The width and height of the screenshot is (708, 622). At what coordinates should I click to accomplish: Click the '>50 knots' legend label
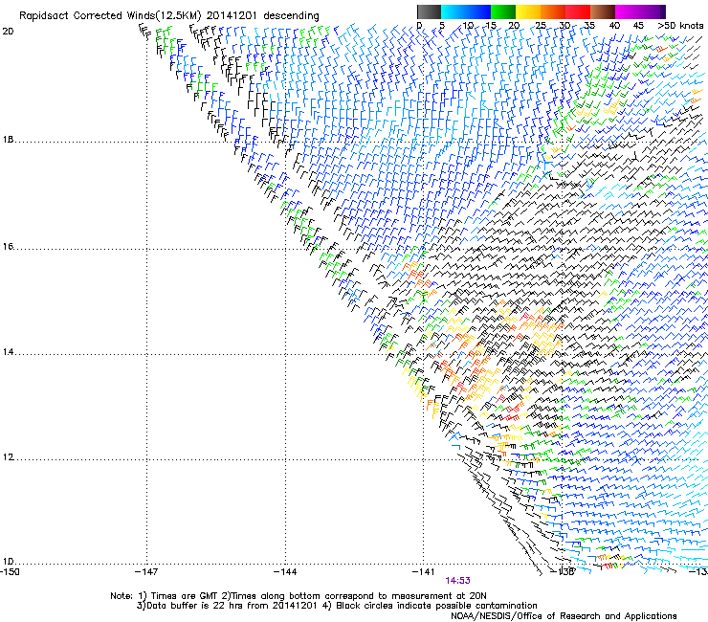680,26
